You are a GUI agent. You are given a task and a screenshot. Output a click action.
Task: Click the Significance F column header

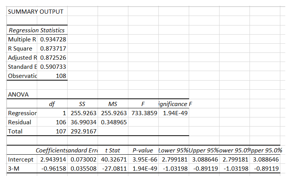(173, 104)
